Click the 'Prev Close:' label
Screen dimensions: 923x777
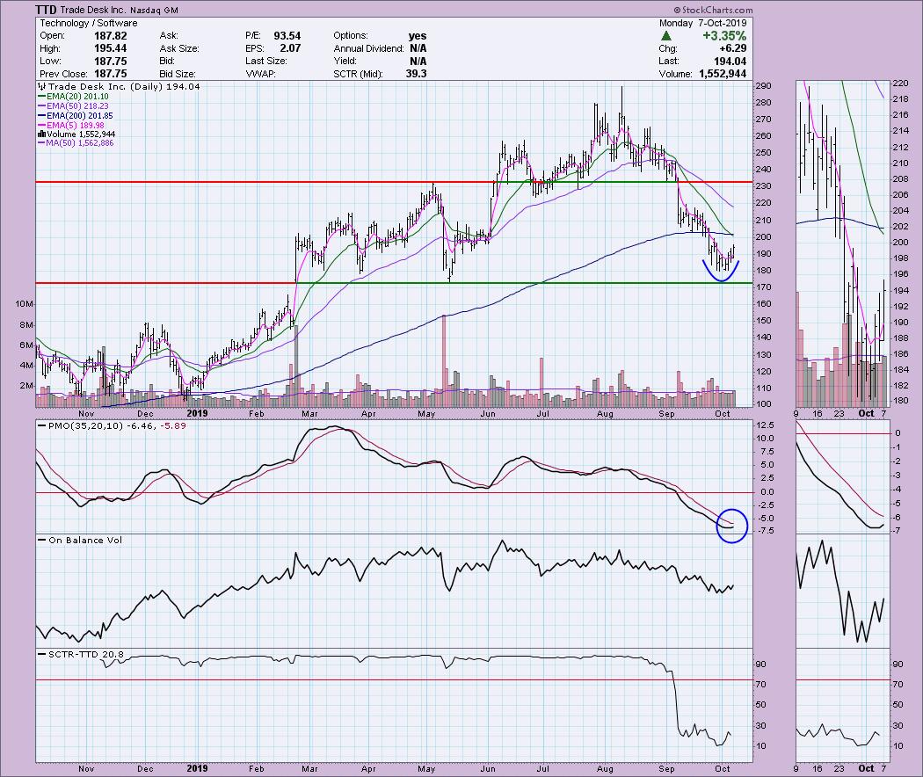click(x=63, y=74)
